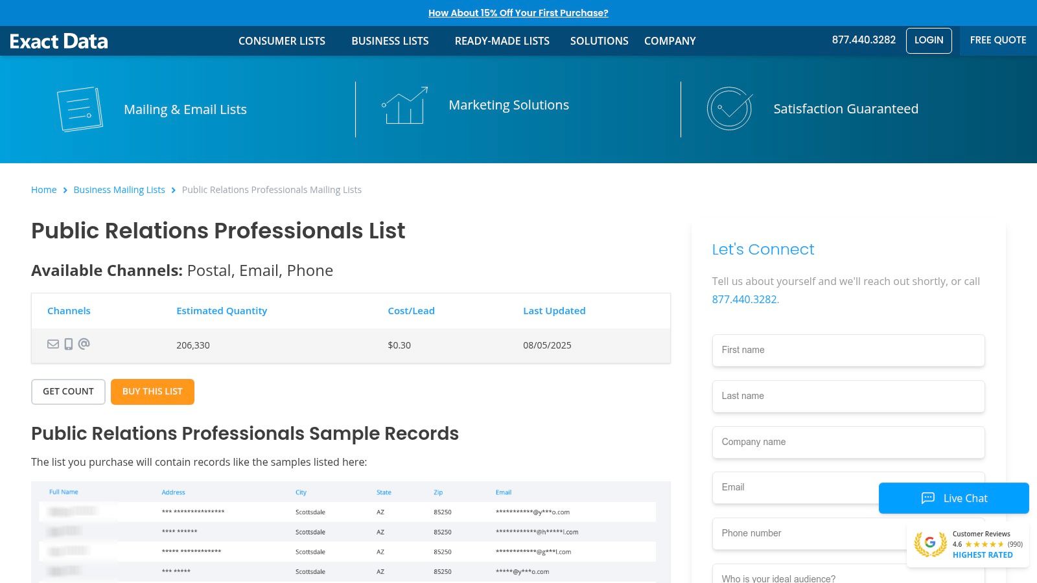Click the 08/05/2025 date value
Image resolution: width=1037 pixels, height=583 pixels.
point(547,345)
